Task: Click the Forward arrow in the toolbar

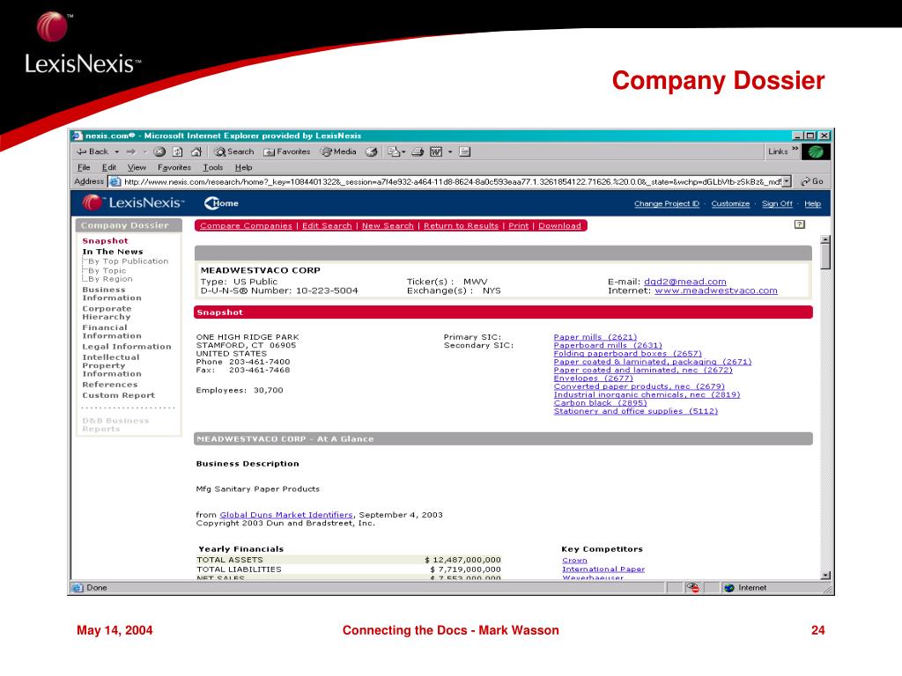Action: pos(131,151)
